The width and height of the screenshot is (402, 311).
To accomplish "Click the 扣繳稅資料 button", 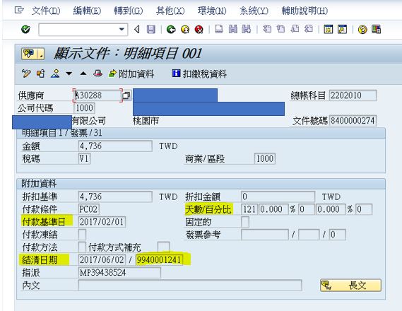I will 199,74.
